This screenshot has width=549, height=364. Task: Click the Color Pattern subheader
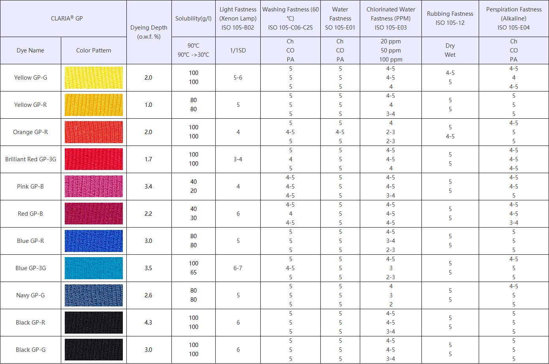pyautogui.click(x=94, y=50)
